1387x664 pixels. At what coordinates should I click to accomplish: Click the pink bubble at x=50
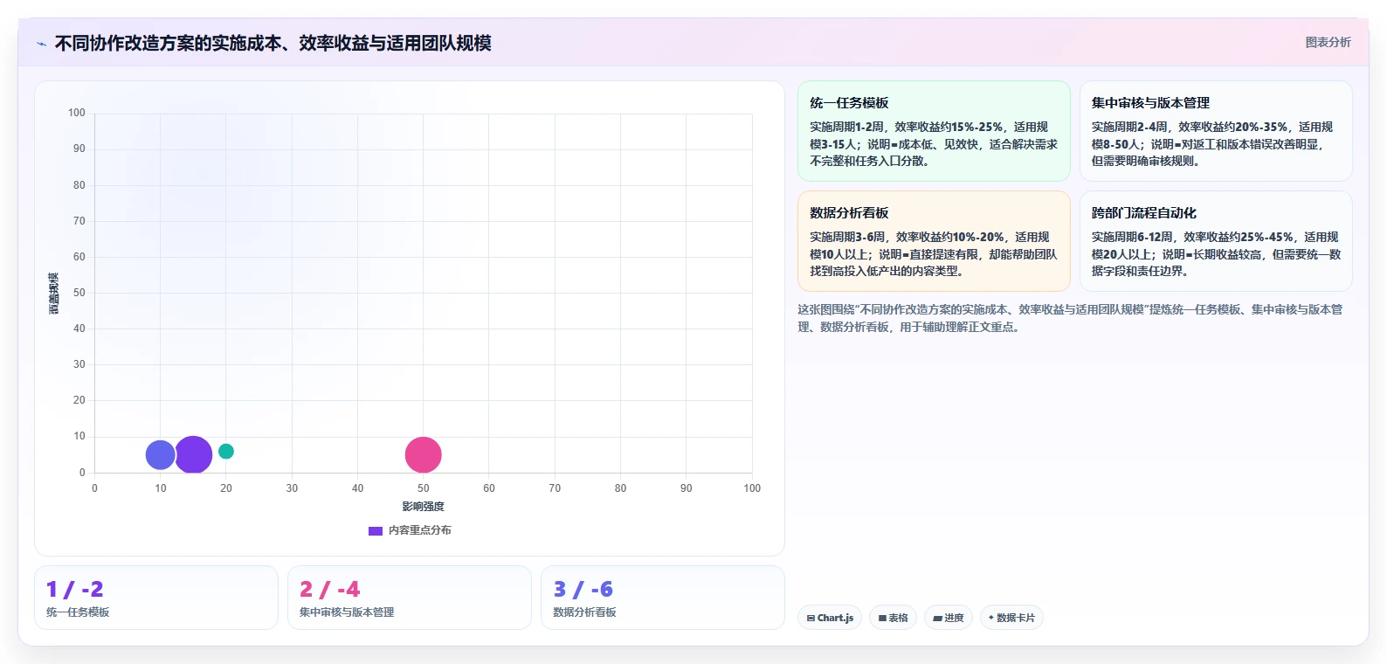pos(424,455)
